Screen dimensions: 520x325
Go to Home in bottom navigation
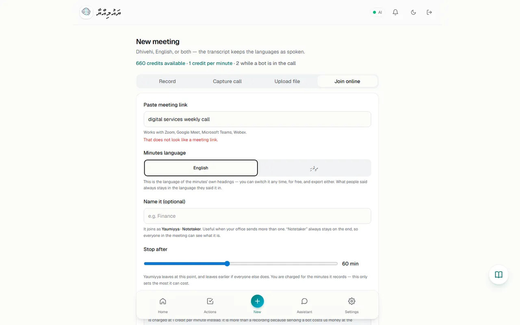pyautogui.click(x=163, y=305)
